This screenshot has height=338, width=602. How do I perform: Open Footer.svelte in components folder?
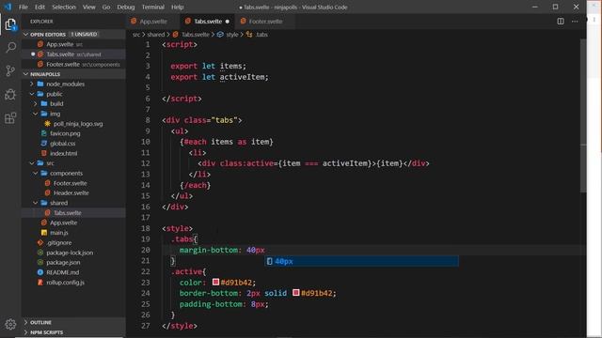[x=70, y=183]
